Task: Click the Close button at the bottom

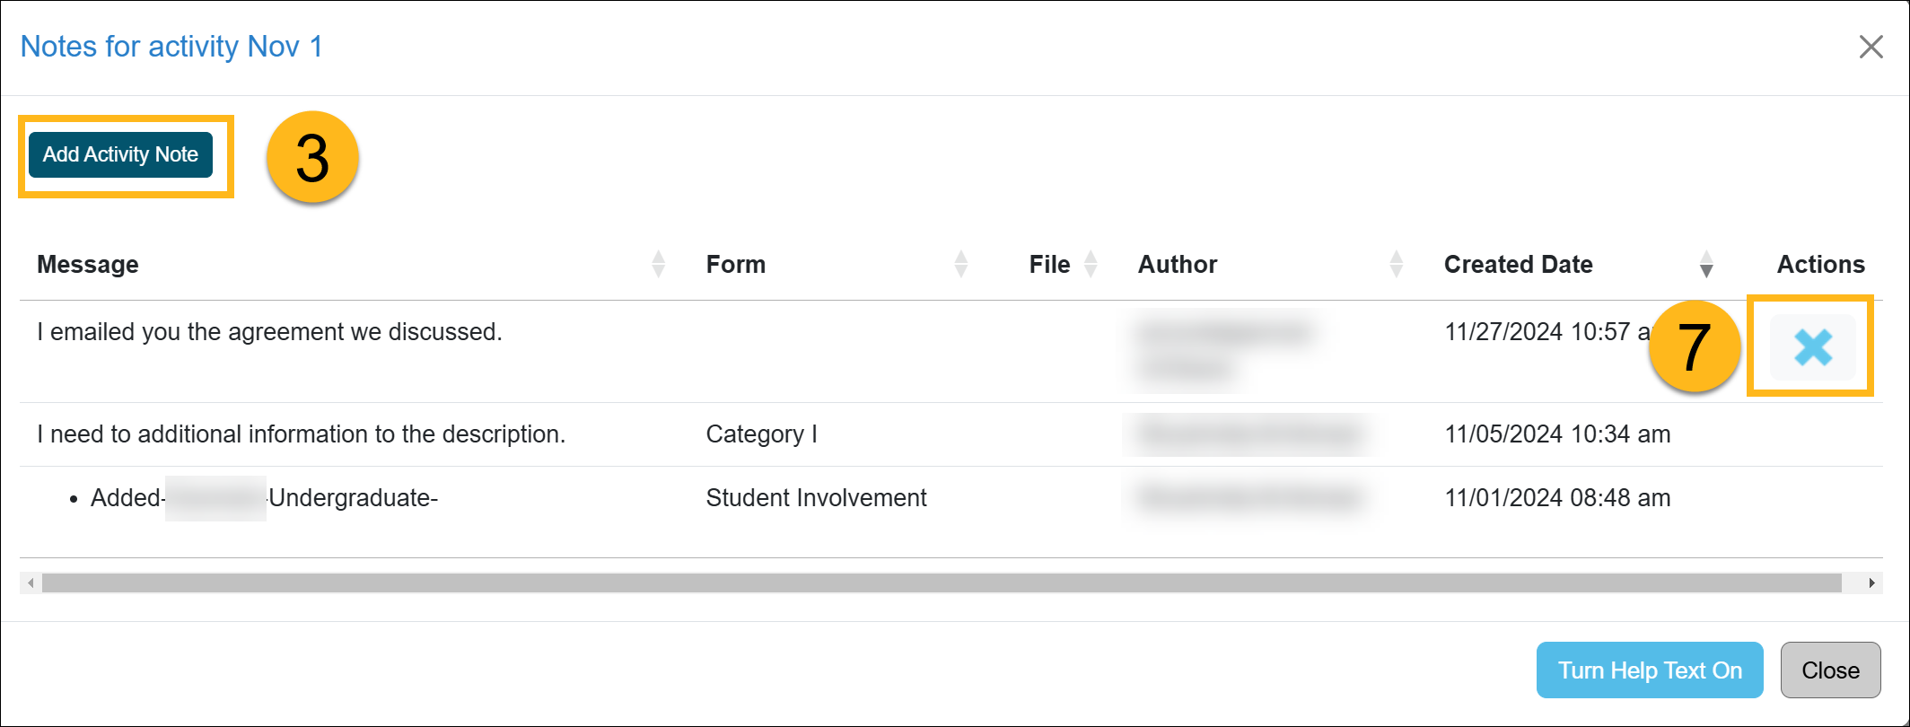Action: tap(1830, 670)
